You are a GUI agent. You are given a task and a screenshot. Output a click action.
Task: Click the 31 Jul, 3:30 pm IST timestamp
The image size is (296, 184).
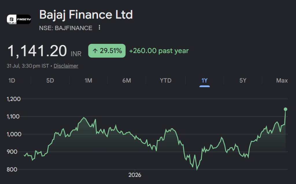[x=28, y=66]
